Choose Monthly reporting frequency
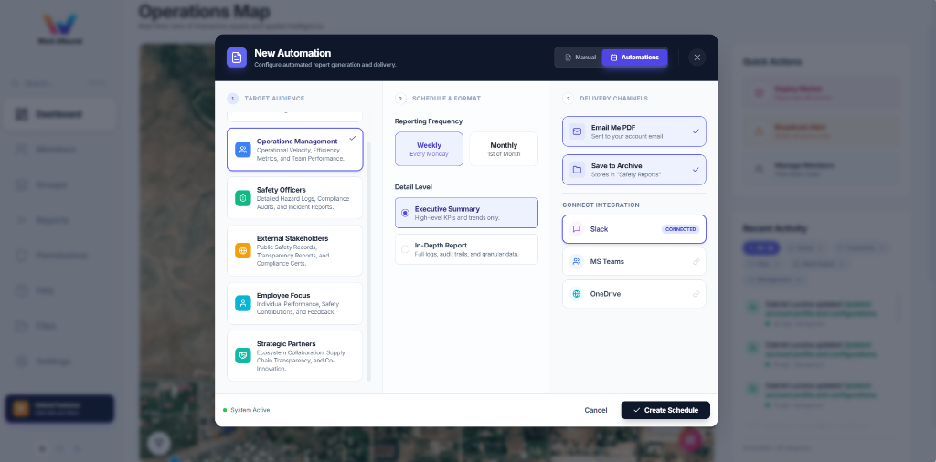 pyautogui.click(x=504, y=149)
